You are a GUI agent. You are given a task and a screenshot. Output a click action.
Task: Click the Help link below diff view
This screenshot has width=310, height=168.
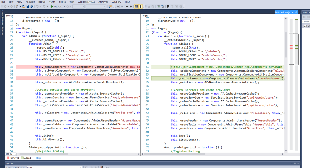38,158
